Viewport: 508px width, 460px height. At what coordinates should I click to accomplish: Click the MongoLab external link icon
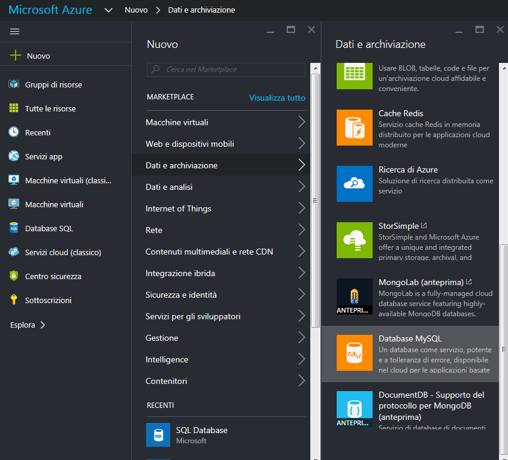pyautogui.click(x=469, y=282)
